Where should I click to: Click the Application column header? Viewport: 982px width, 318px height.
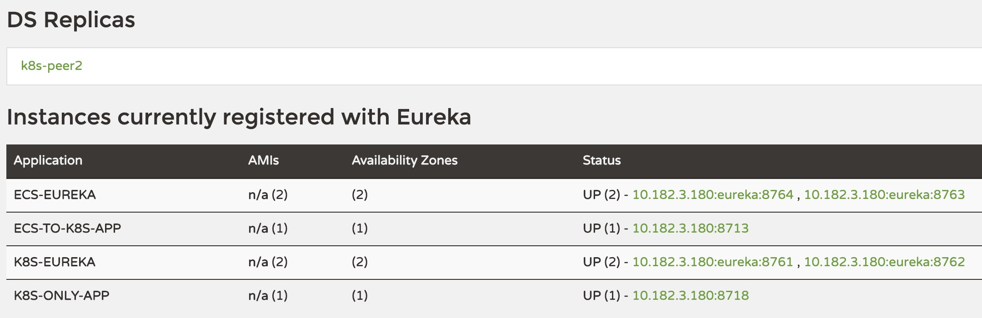48,160
